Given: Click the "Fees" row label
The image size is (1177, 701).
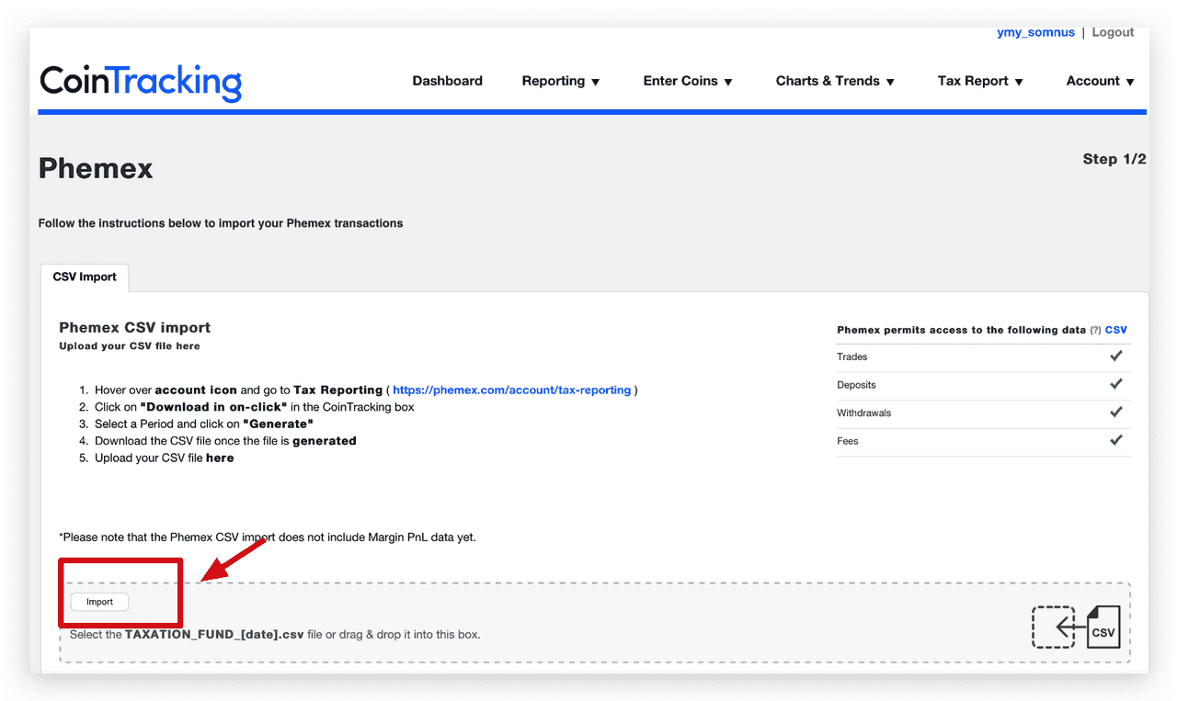Looking at the screenshot, I should coord(847,441).
